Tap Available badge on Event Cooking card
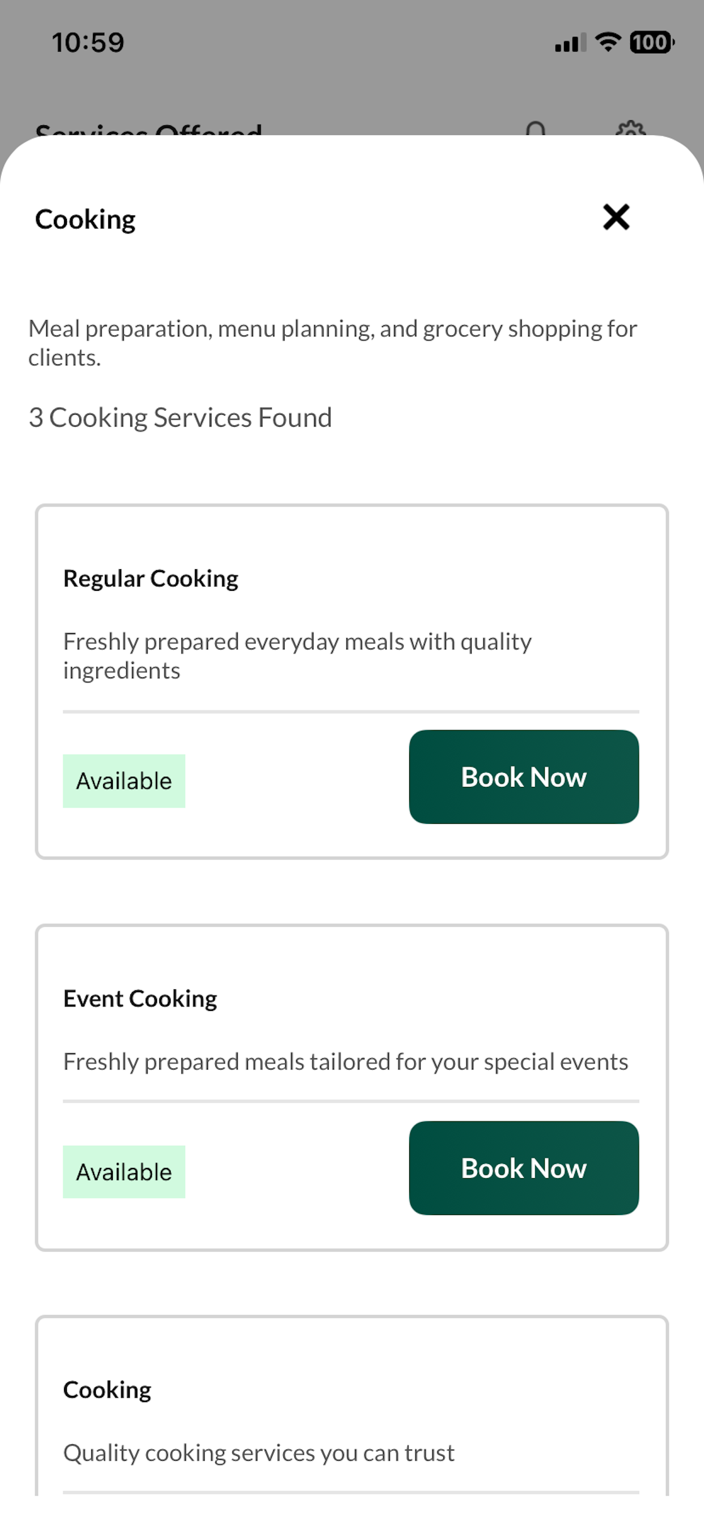The width and height of the screenshot is (704, 1524). click(124, 1172)
